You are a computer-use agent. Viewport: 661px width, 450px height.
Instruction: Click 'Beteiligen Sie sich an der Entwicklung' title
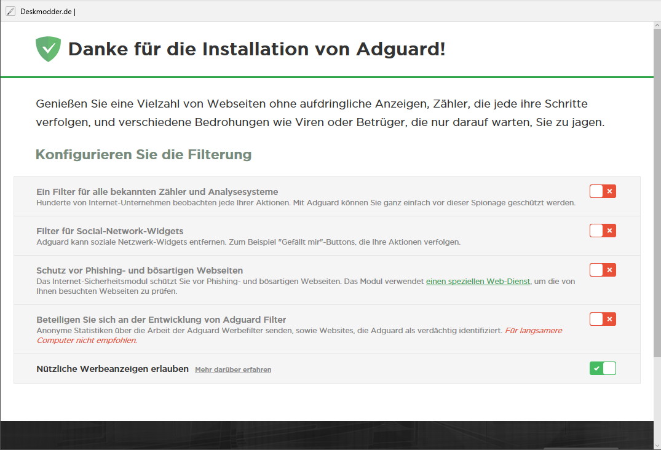click(x=161, y=320)
